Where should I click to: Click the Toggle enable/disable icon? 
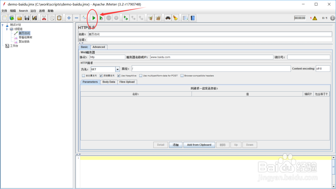pyautogui.click(x=84, y=18)
